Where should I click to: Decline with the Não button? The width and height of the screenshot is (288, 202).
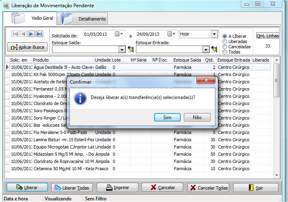point(197,117)
